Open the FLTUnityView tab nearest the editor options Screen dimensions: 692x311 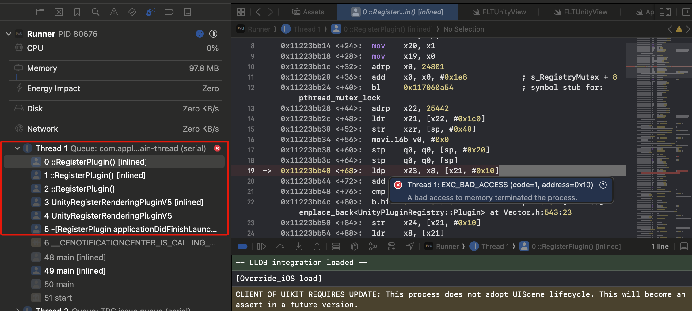(x=580, y=12)
